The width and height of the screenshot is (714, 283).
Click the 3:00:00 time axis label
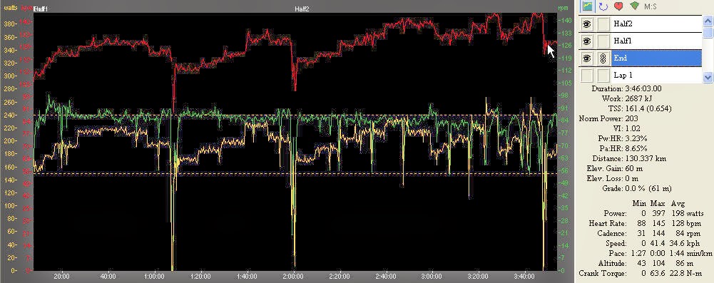click(432, 276)
